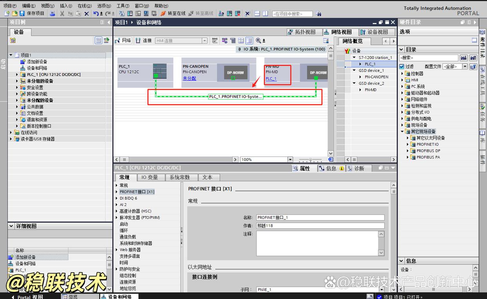This screenshot has height=299, width=487.
Task: Click the catalog search downward icon
Action: (x=464, y=58)
